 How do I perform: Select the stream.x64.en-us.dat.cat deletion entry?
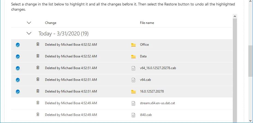point(71,103)
